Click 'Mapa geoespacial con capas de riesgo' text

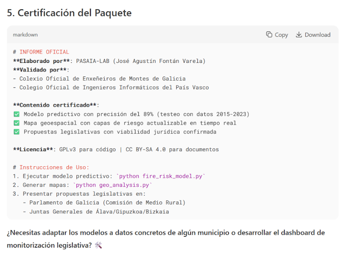pos(130,123)
